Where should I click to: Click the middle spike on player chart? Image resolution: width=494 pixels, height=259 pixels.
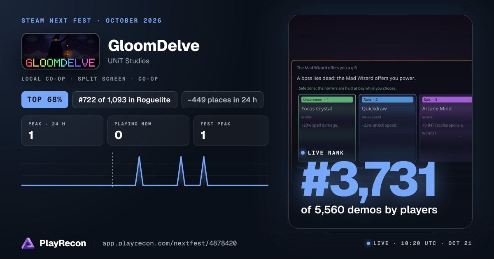click(180, 171)
